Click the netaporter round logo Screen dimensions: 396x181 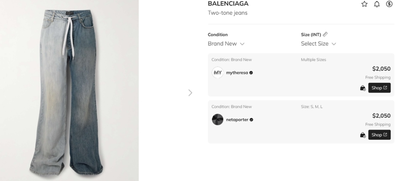click(x=218, y=120)
